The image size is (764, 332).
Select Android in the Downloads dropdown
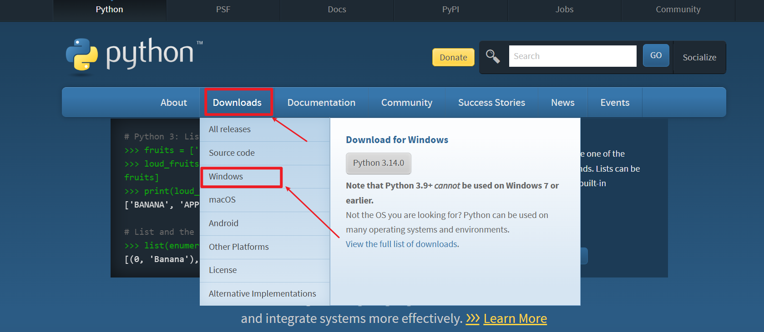(x=265, y=223)
